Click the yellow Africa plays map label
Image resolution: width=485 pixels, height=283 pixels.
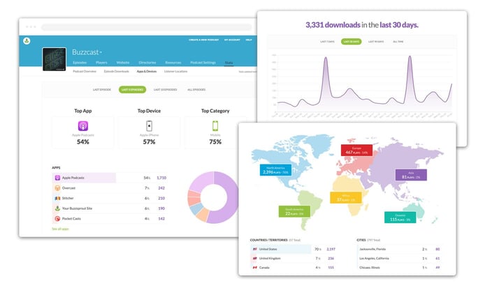346,197
